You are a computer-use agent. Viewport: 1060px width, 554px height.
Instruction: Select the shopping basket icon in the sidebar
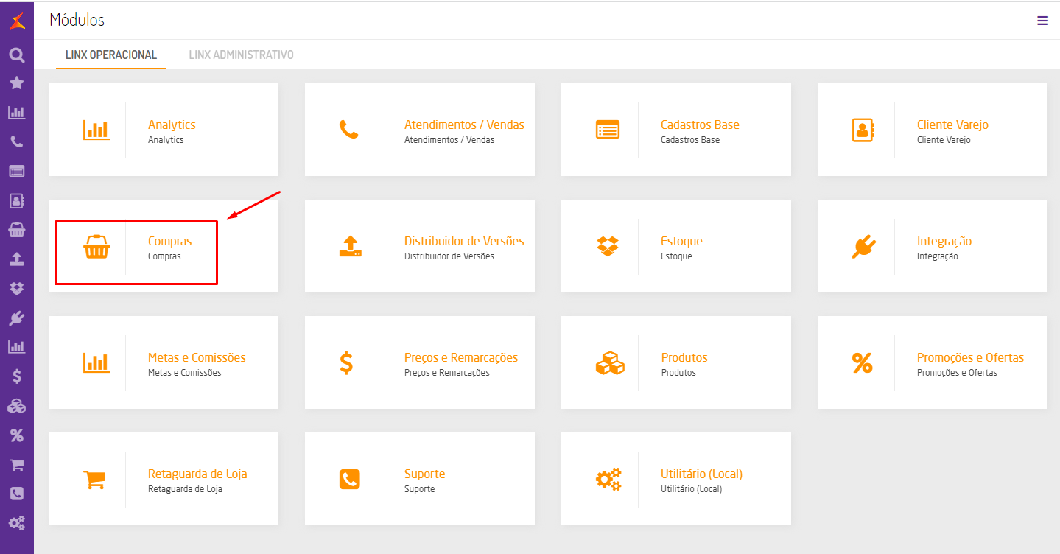17,230
